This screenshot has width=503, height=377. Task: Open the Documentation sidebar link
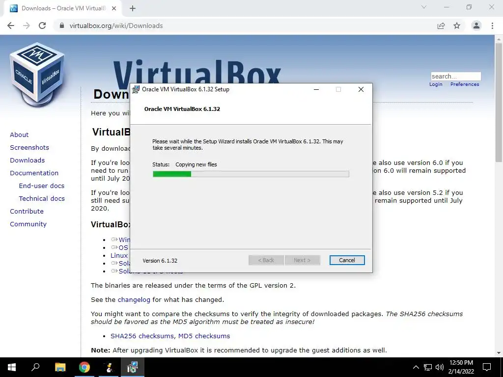pos(34,173)
